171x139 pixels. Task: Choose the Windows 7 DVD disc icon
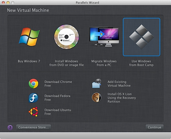coord(66,37)
